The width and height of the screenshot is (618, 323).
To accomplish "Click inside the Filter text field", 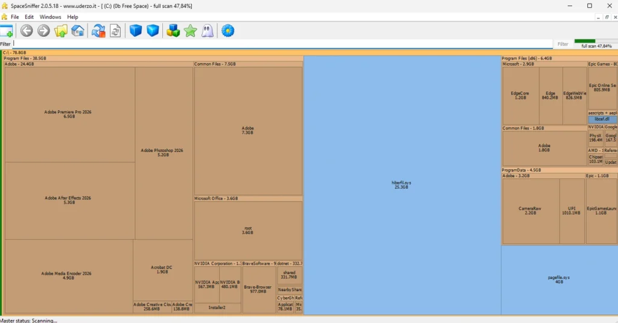I will (x=282, y=44).
